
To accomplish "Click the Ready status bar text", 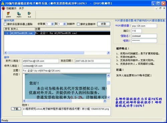I will (5, 120).
